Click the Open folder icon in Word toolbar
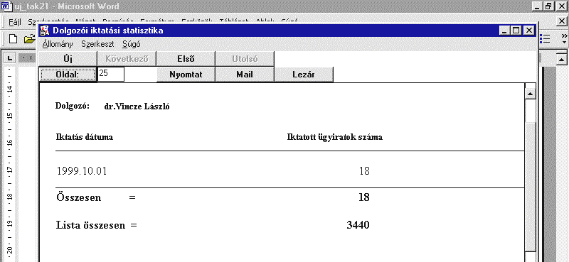569x262 pixels. [30, 39]
